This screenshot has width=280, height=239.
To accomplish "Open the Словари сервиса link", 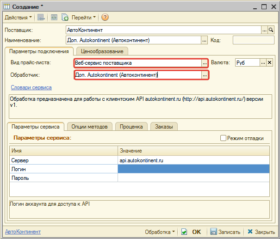I will pos(31,87).
